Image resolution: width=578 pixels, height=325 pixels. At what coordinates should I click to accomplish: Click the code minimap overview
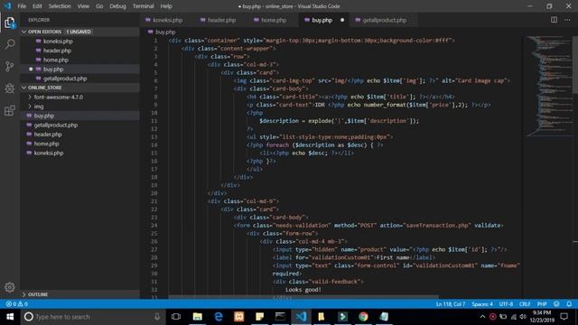[549, 87]
